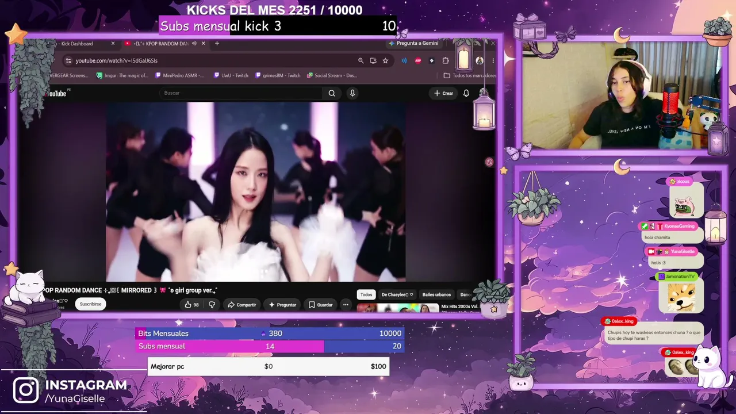Viewport: 736px width, 414px height.
Task: Open the Social Stream bookmark
Action: (x=332, y=75)
